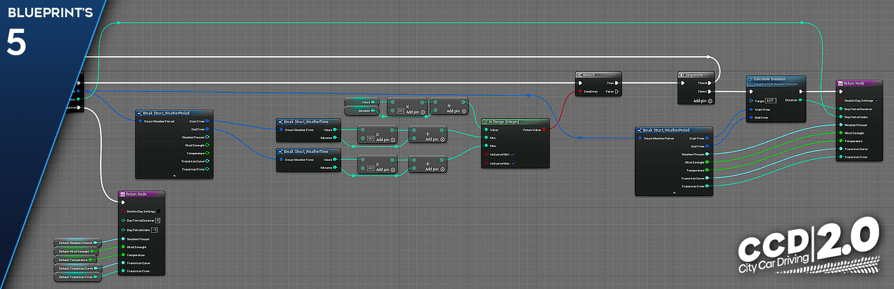Click the Day Period Index value field showing -1
894x289 pixels.
(x=154, y=230)
